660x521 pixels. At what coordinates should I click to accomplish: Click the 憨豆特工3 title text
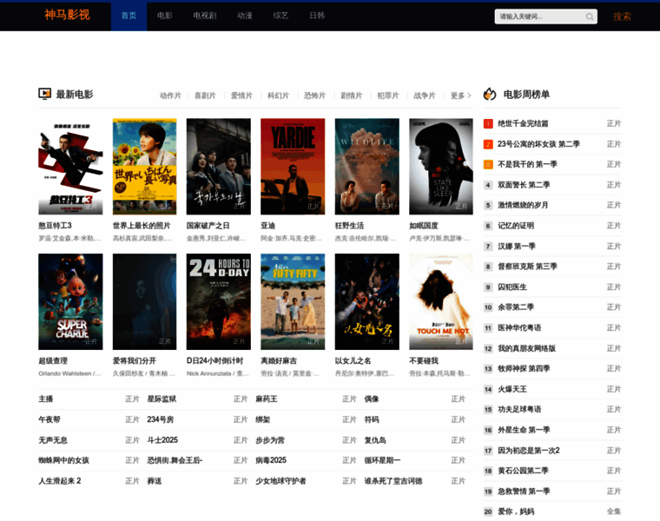click(55, 226)
